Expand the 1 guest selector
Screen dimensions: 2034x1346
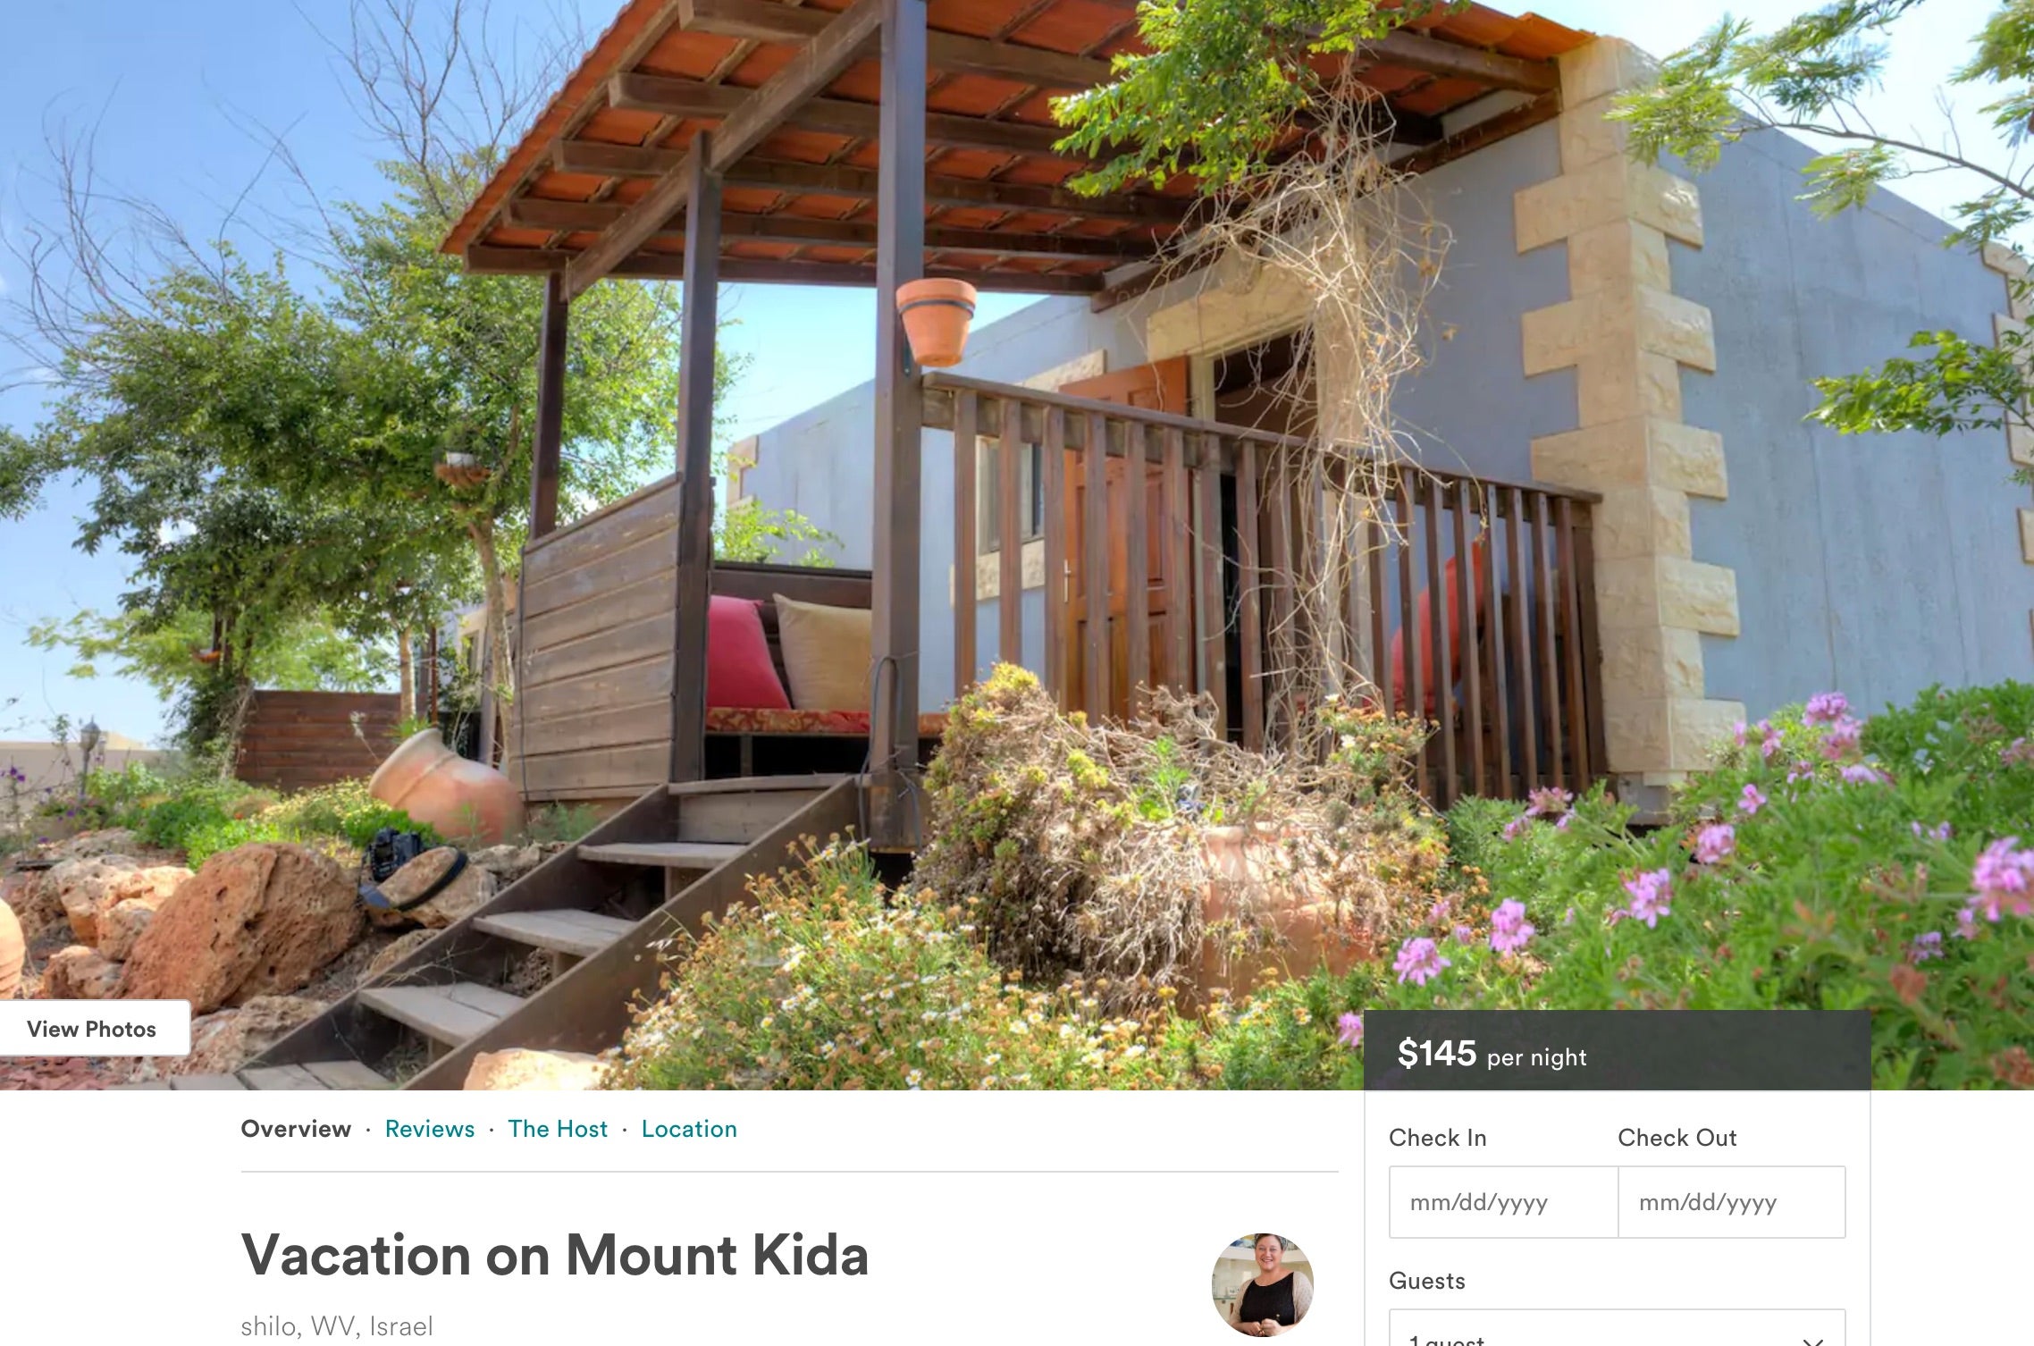pyautogui.click(x=1617, y=1329)
